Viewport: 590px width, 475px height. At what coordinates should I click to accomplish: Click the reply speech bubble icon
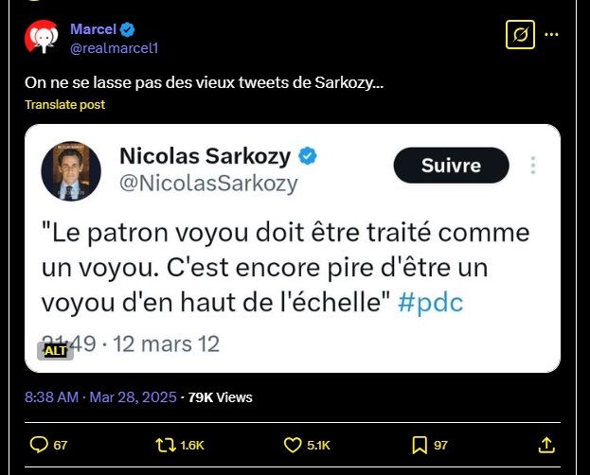tap(39, 445)
